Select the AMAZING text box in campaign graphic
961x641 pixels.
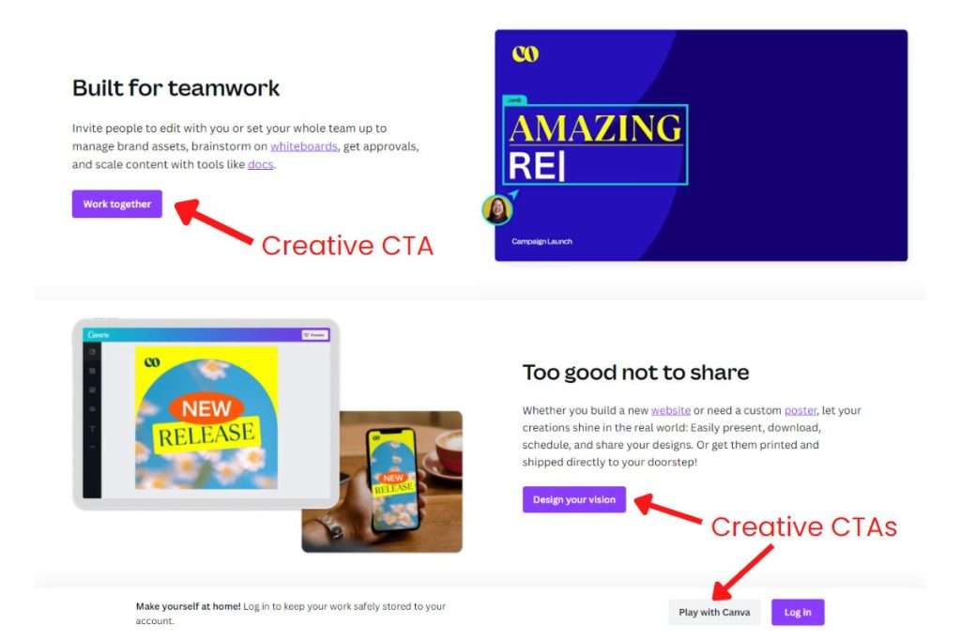pyautogui.click(x=595, y=145)
